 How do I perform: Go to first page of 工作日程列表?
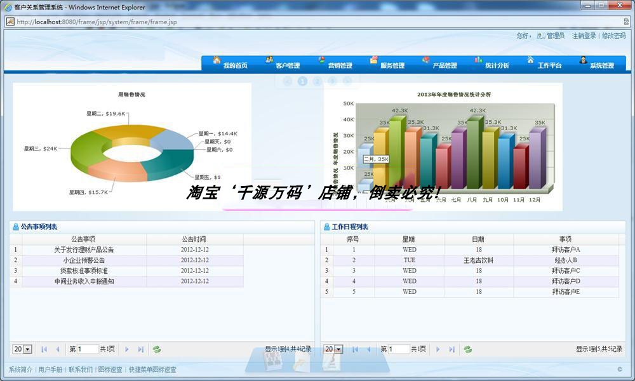pos(355,349)
